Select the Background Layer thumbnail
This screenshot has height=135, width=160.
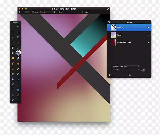coord(113,43)
